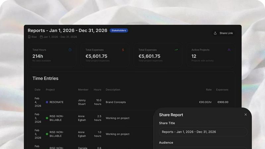Click the Rise workspace building icon
This screenshot has height=149, width=265.
[x=29, y=37]
